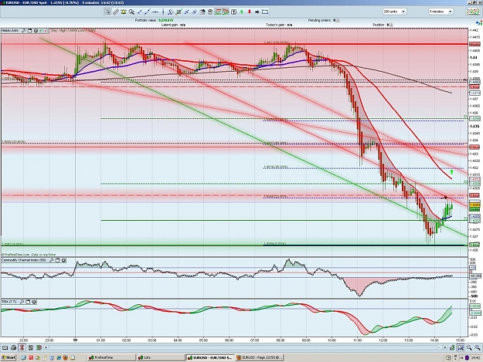
Task: Click the Firefox quick launch icon
Action: (66, 357)
